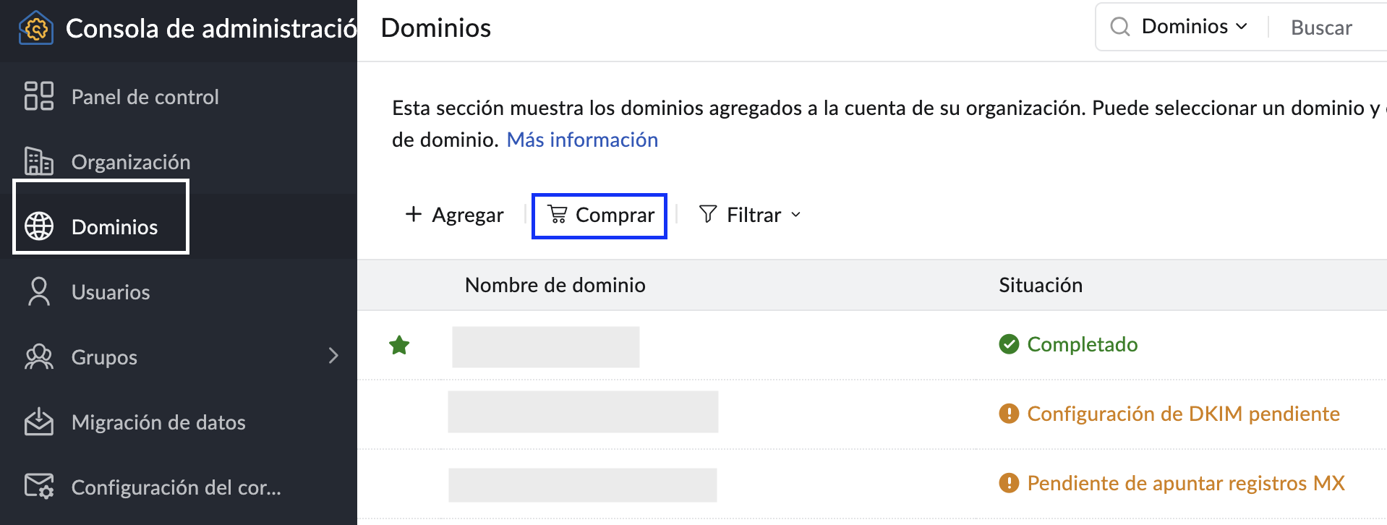Image resolution: width=1387 pixels, height=525 pixels.
Task: Go to Grupos in the sidebar
Action: 104,357
